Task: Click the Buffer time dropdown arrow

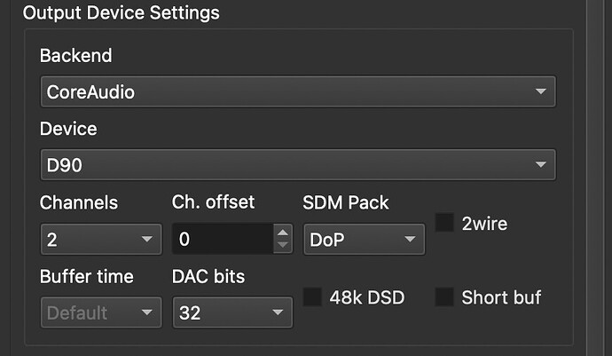Action: (146, 312)
